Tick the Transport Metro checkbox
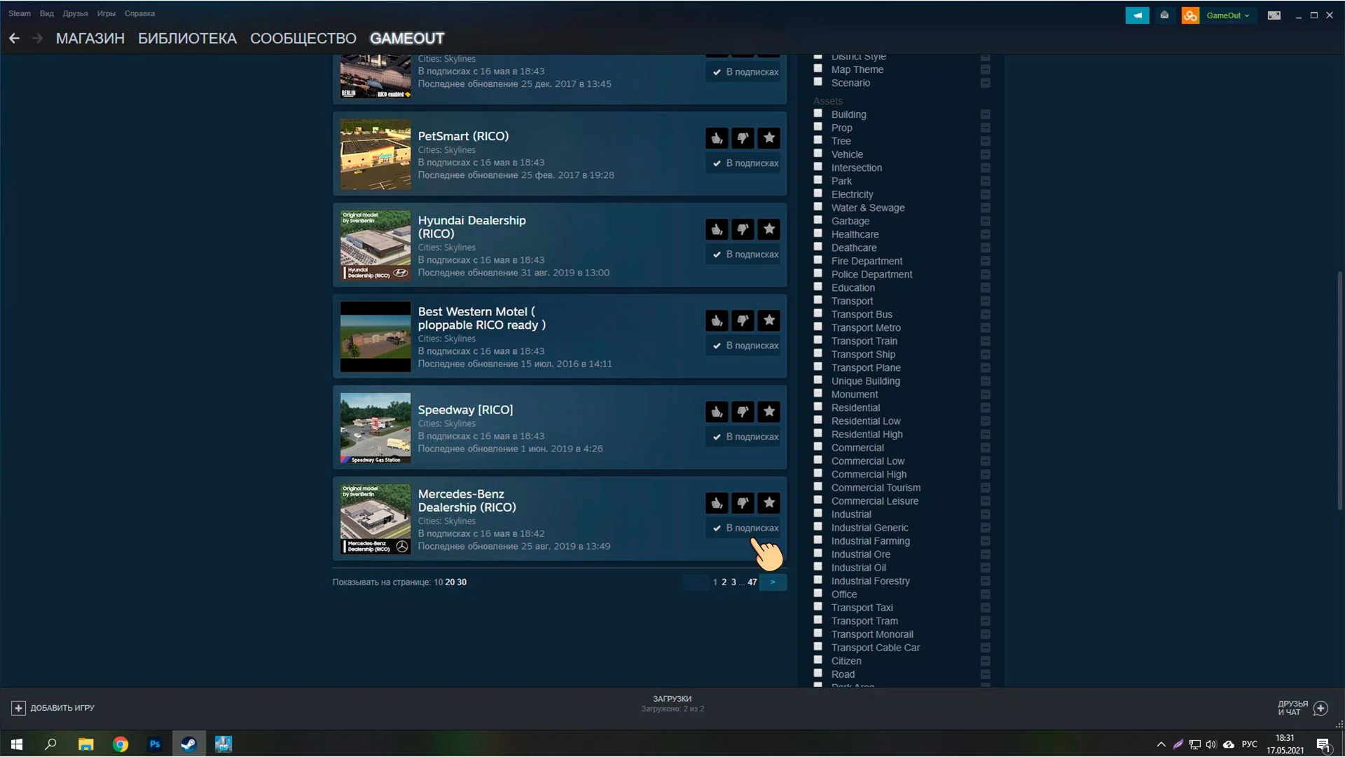 point(818,327)
